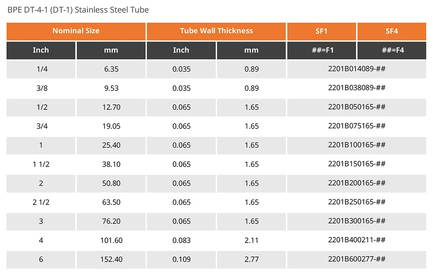Click part number 2201B400211-##
This screenshot has width=433, height=275.
(357, 240)
